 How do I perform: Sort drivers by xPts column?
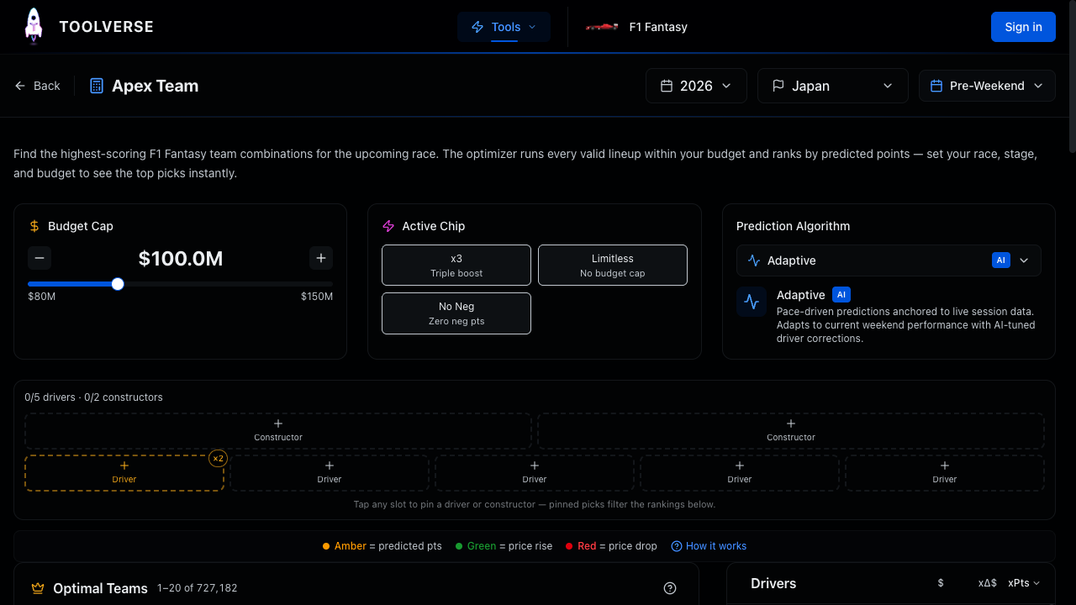1024,583
